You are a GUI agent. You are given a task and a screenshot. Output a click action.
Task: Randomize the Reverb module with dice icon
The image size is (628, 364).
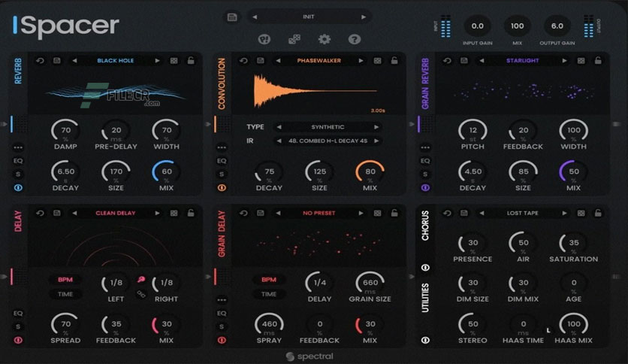click(174, 60)
